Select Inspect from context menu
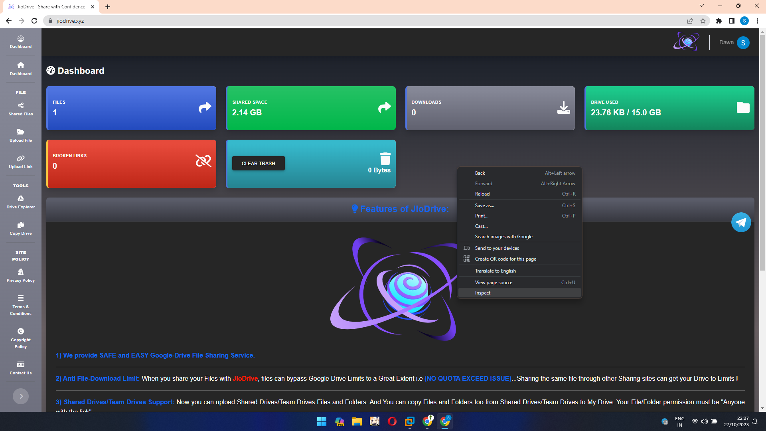This screenshot has width=766, height=431. pos(483,293)
